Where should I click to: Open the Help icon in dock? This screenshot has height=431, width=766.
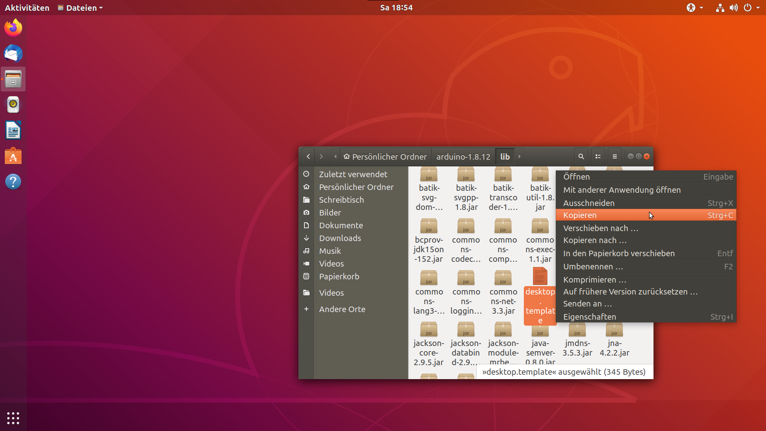[13, 182]
